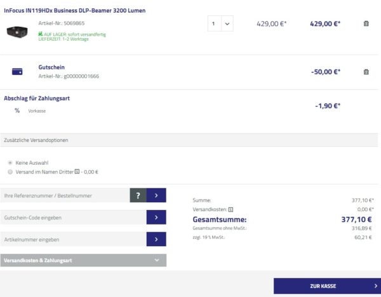Submit the reference number with arrow button

pos(156,195)
